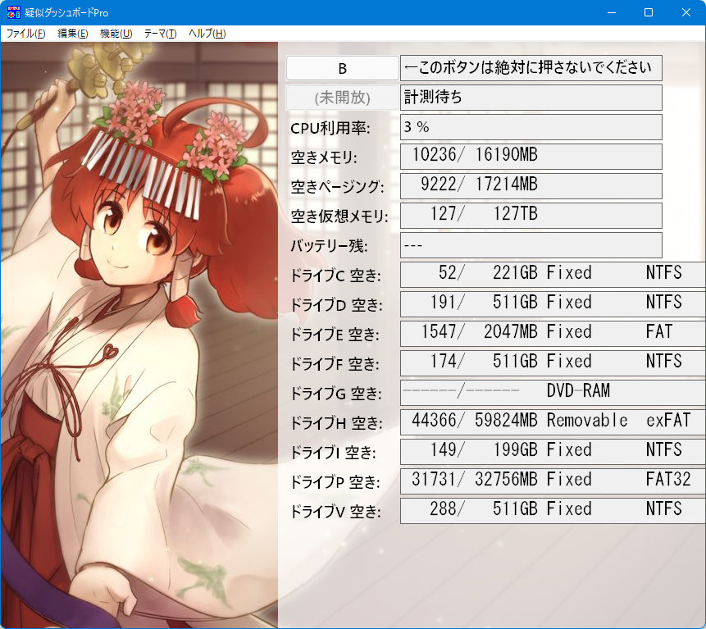Click the CPU利用率: label
The width and height of the screenshot is (706, 629).
coord(330,128)
